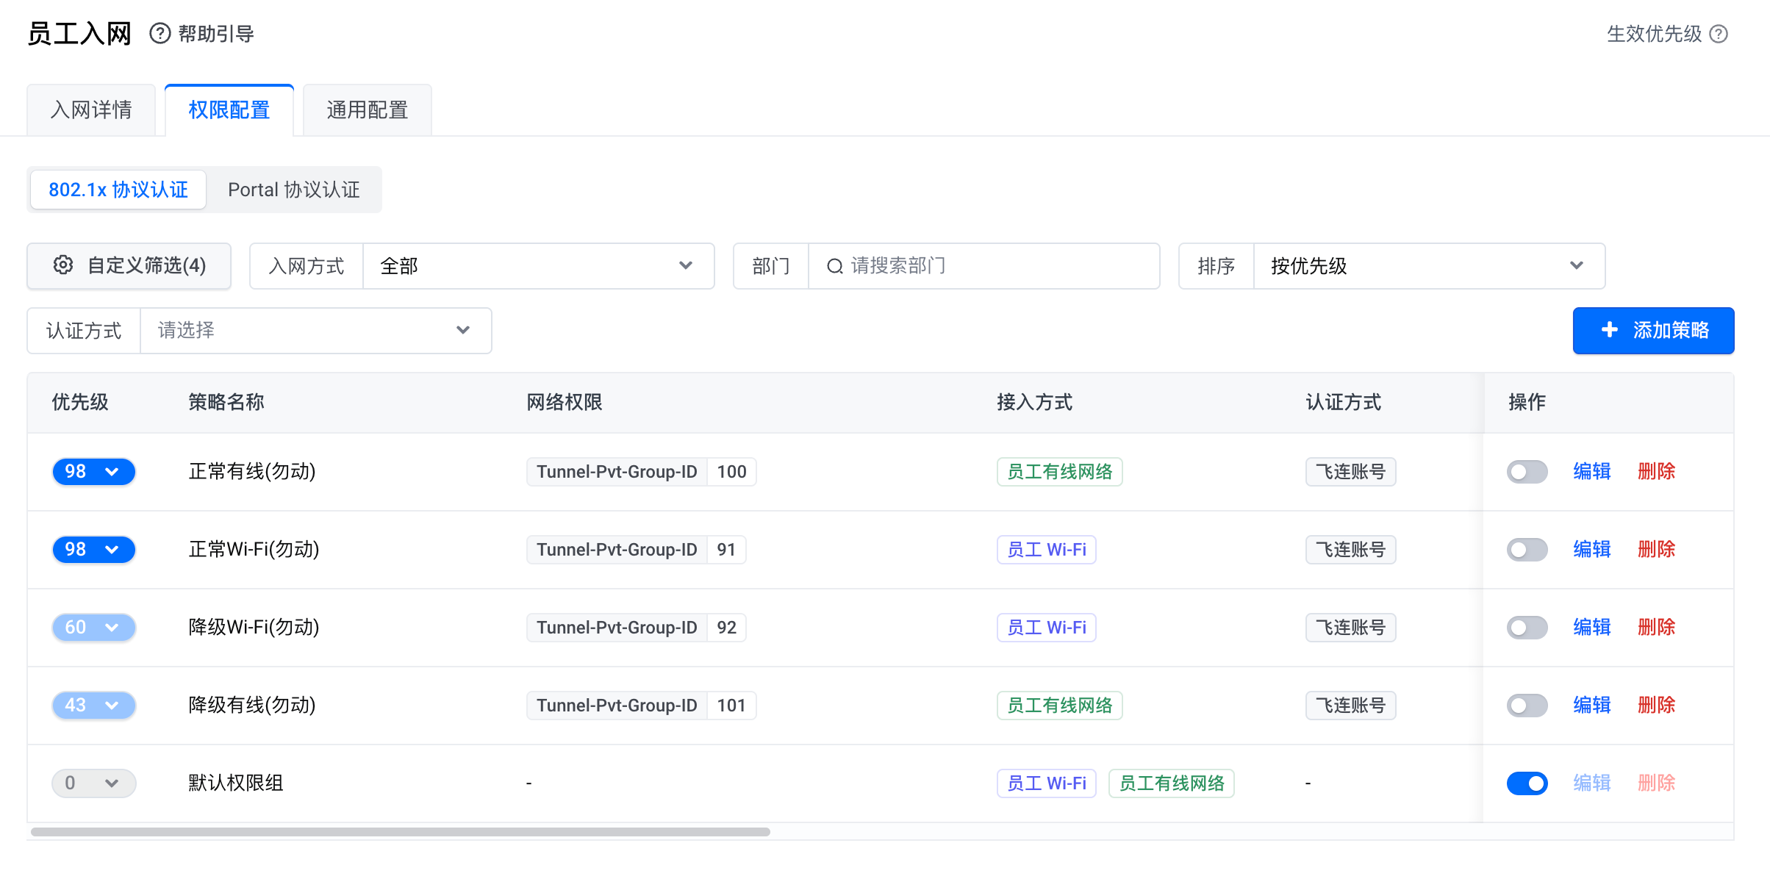Screen dimensions: 1770x879
Task: Click the help guide question mark icon
Action: [160, 34]
